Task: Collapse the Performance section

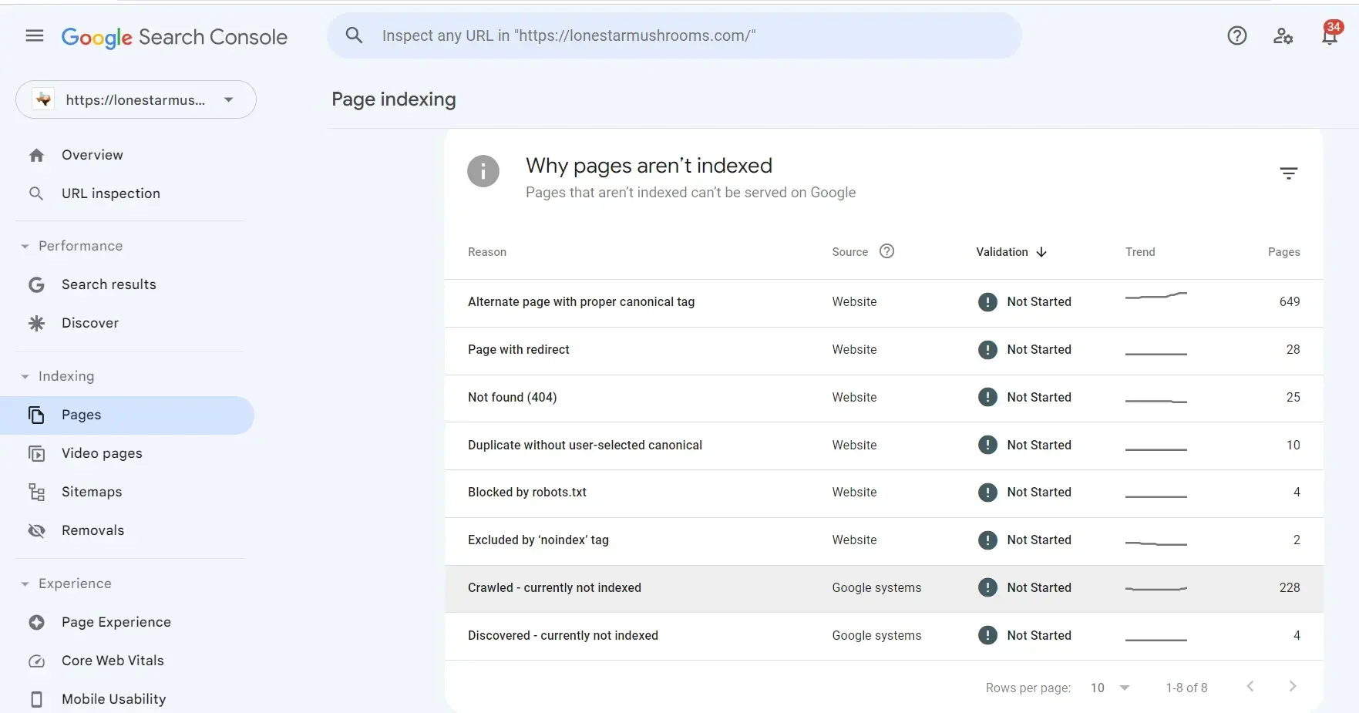Action: tap(25, 247)
